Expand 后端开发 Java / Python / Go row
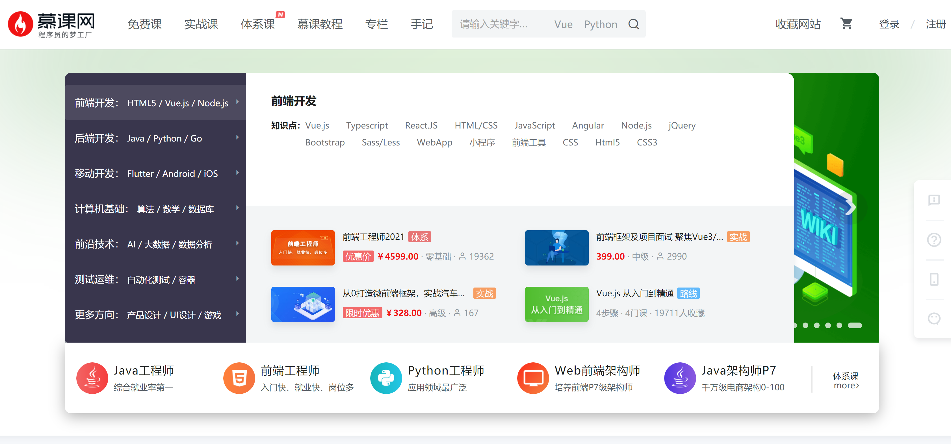Screen dimensions: 951x444 [155, 138]
